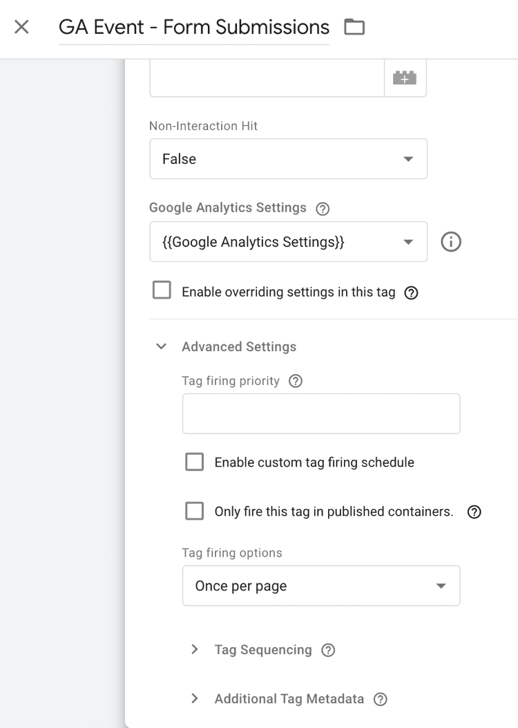Viewport: 518px width, 728px height.
Task: Open the Tag firing options dropdown
Action: (x=320, y=586)
